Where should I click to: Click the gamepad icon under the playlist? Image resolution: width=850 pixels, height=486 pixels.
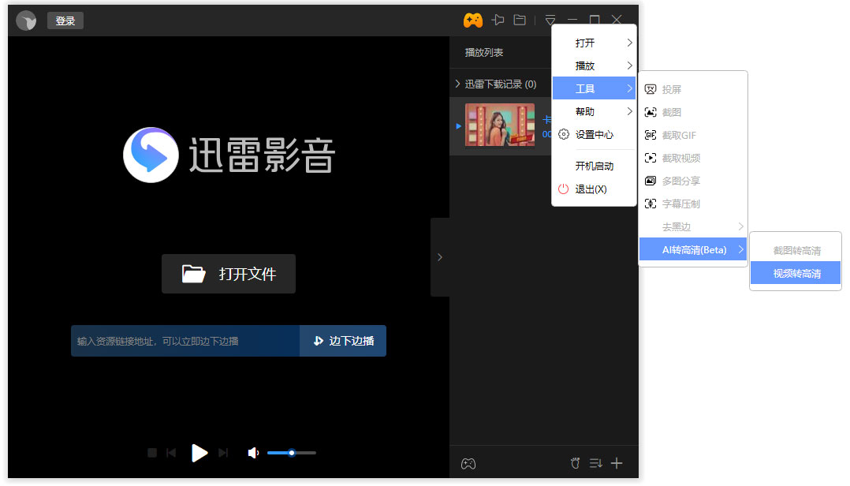pos(468,464)
